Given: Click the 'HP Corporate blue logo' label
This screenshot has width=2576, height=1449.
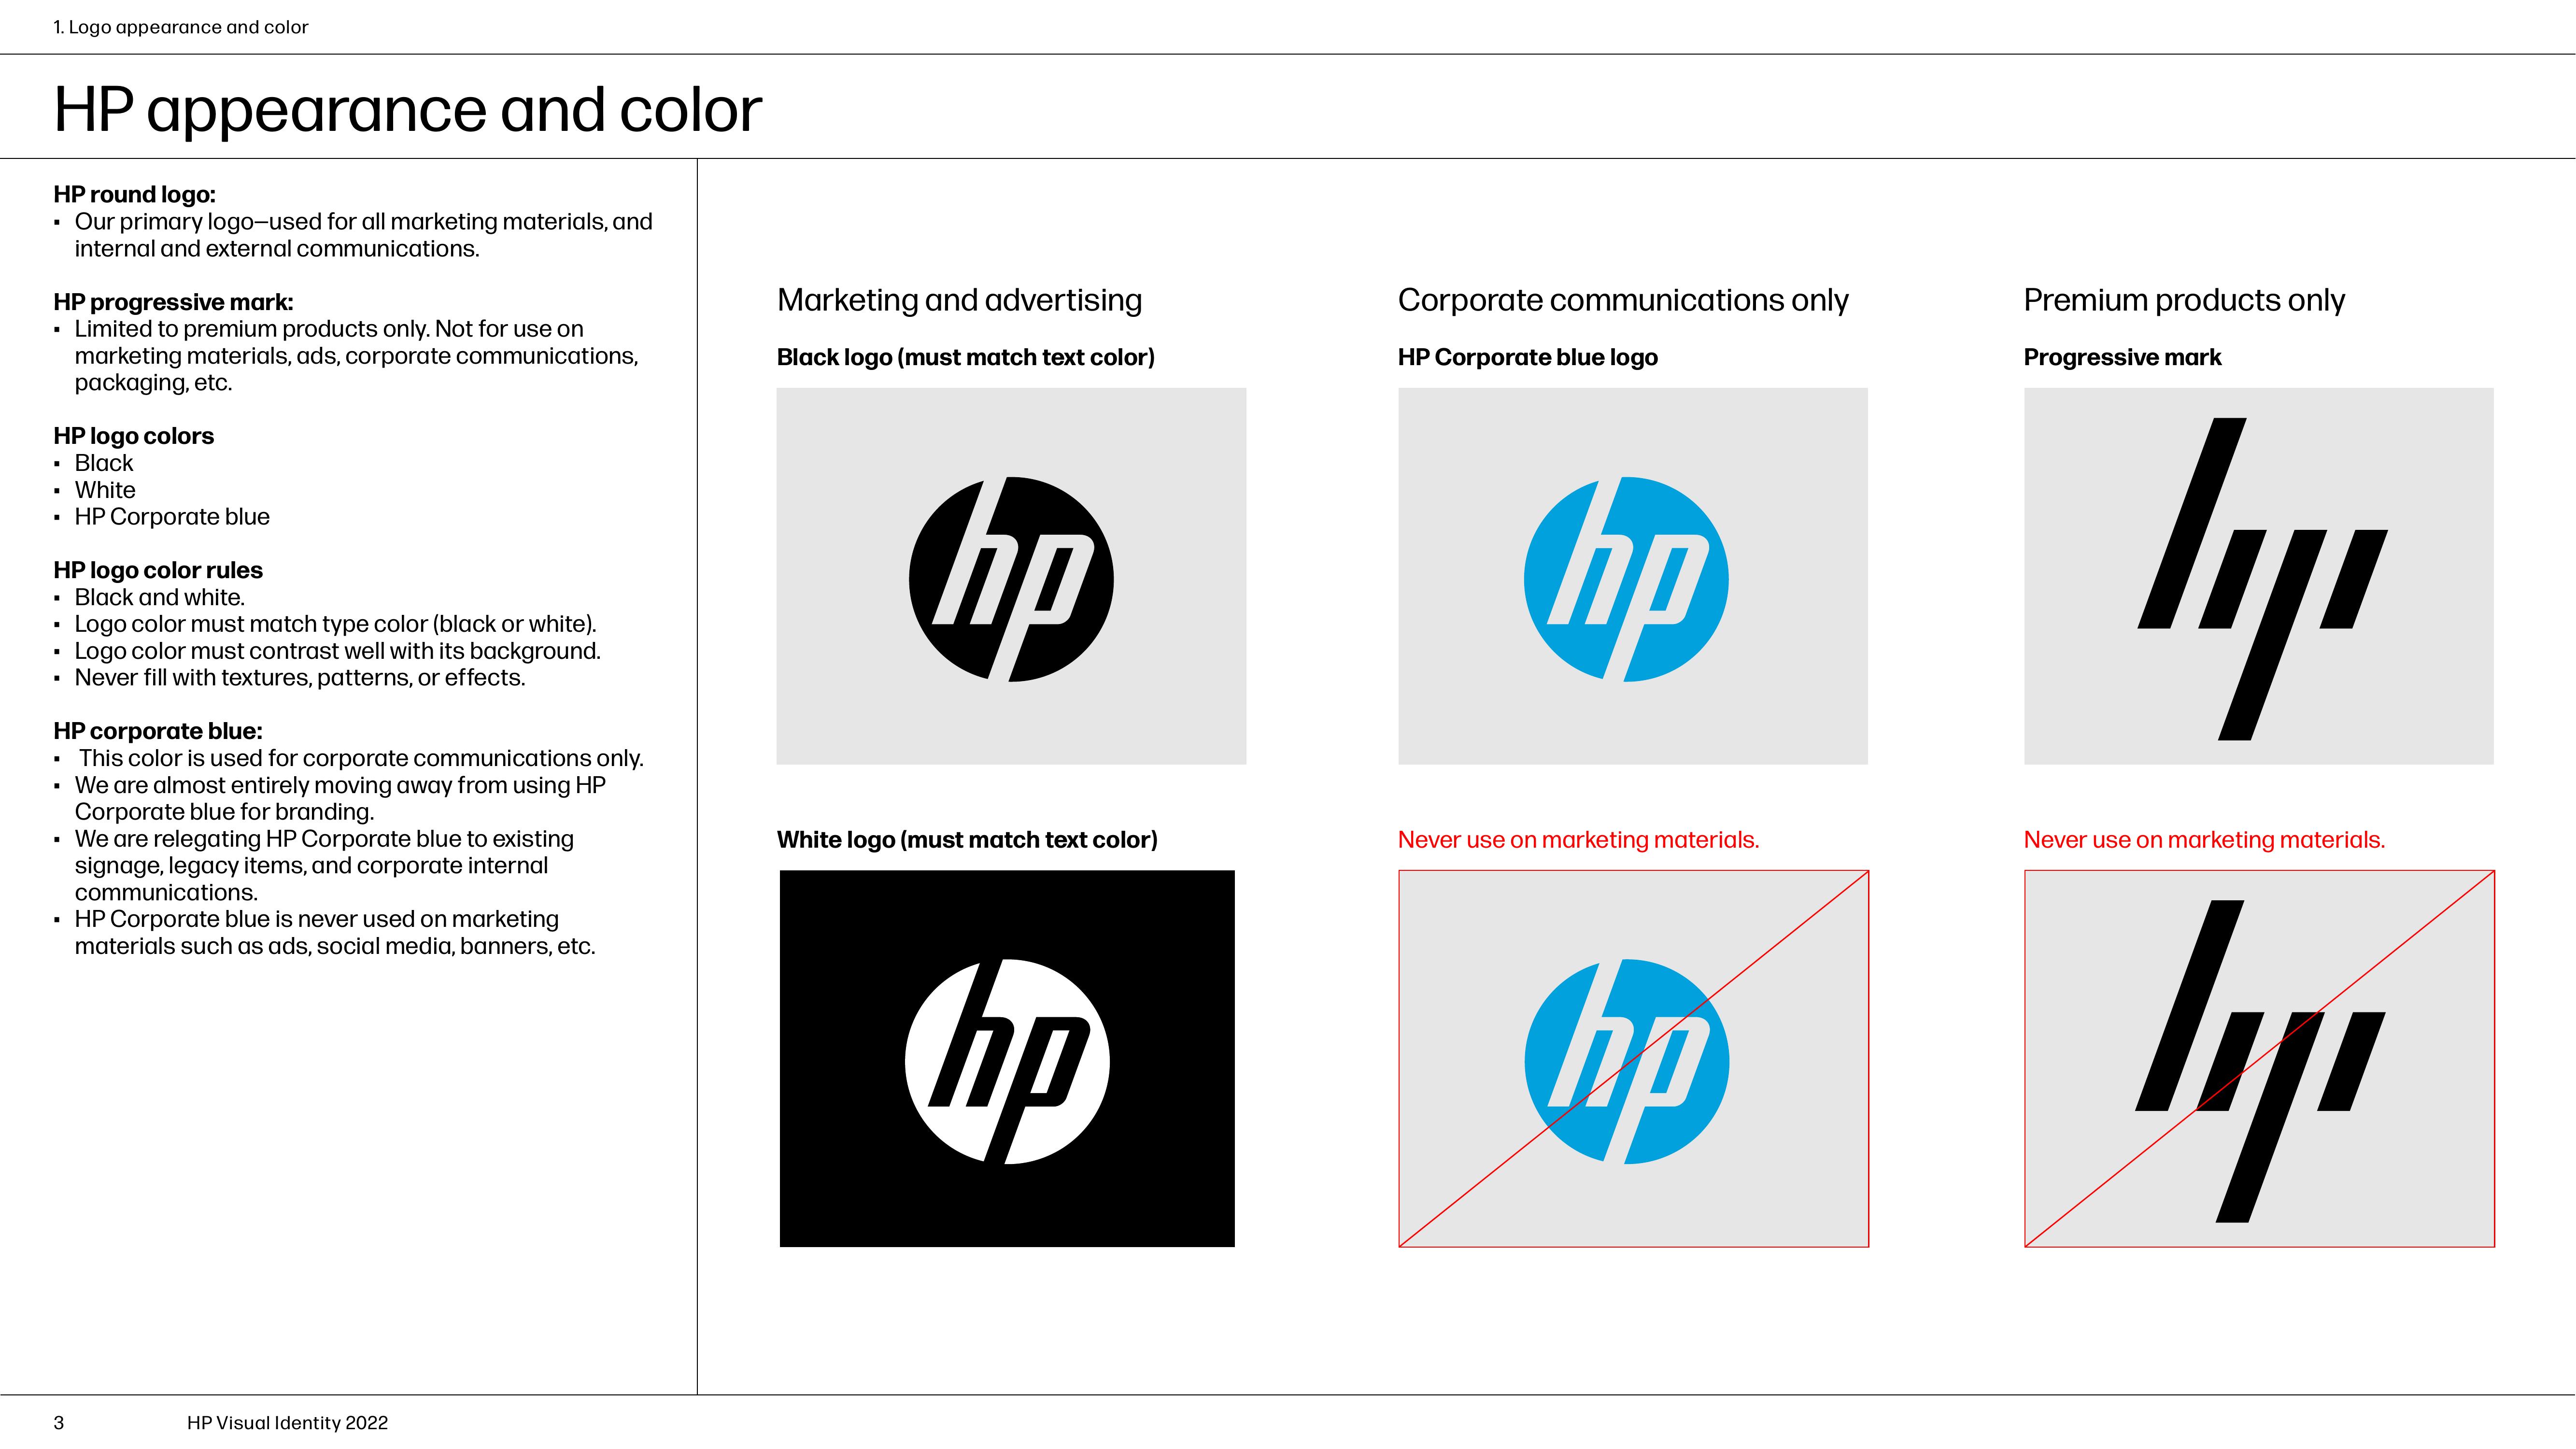Looking at the screenshot, I should pos(1528,358).
